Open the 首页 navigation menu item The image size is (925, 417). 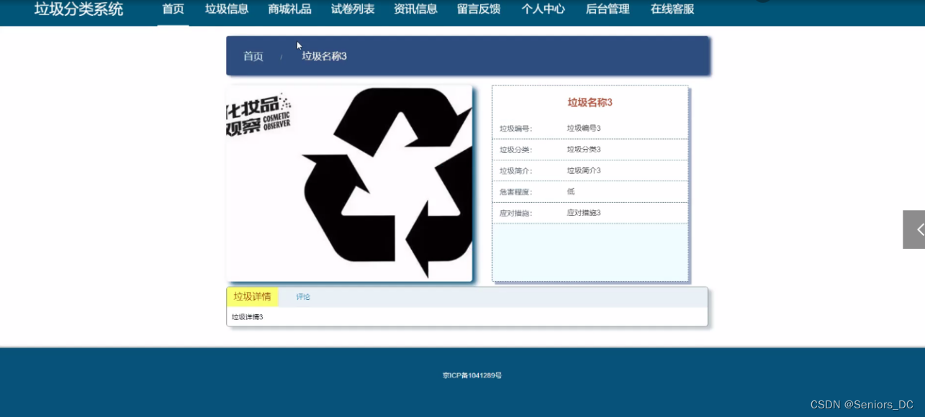(173, 9)
